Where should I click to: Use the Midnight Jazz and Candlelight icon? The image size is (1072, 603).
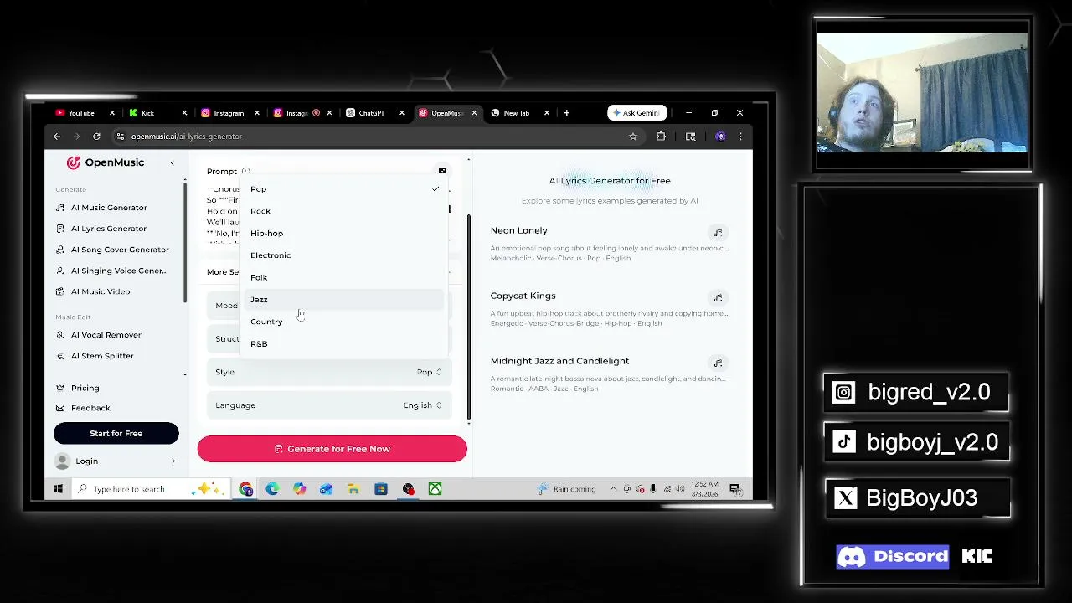click(718, 363)
